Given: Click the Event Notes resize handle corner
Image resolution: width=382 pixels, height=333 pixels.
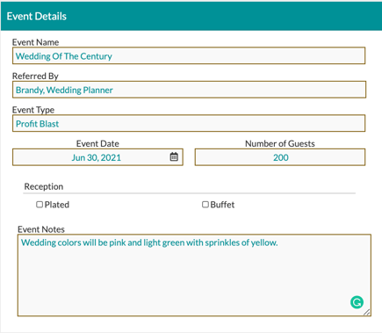Looking at the screenshot, I should [x=367, y=312].
